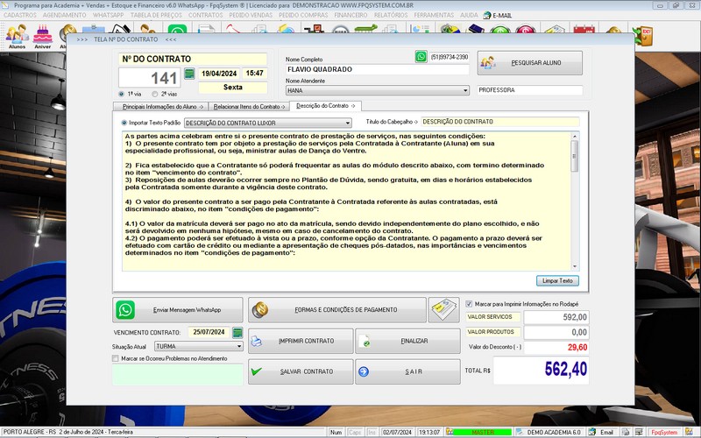Click FpqSystem status bar entry

664,432
